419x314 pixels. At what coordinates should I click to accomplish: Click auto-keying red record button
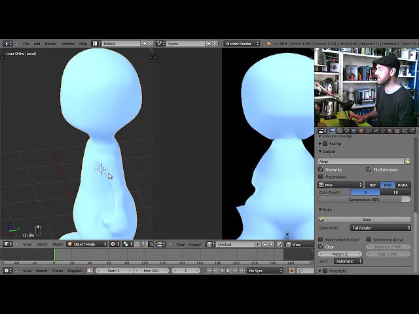tap(291, 270)
